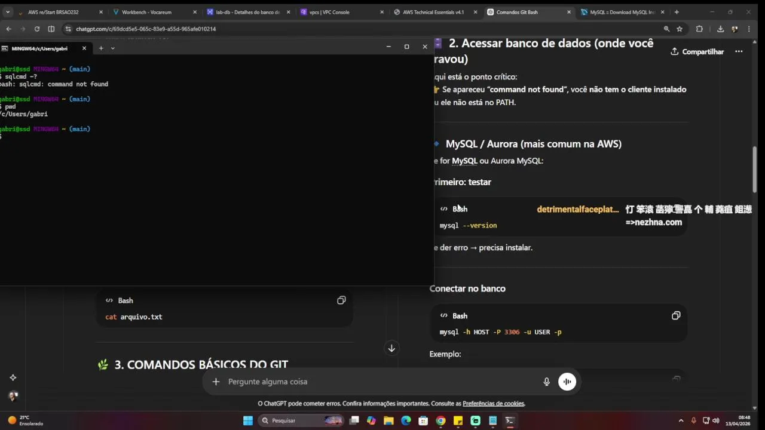Open the 21°C Ensolarado weather widget
The width and height of the screenshot is (765, 430).
click(26, 420)
